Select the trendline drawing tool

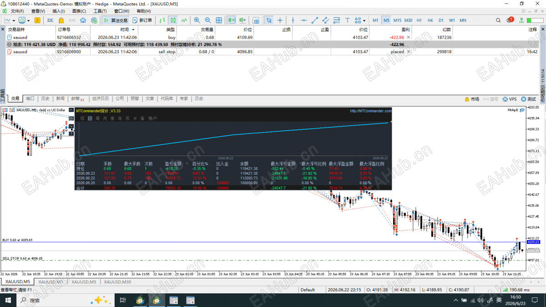click(314, 20)
